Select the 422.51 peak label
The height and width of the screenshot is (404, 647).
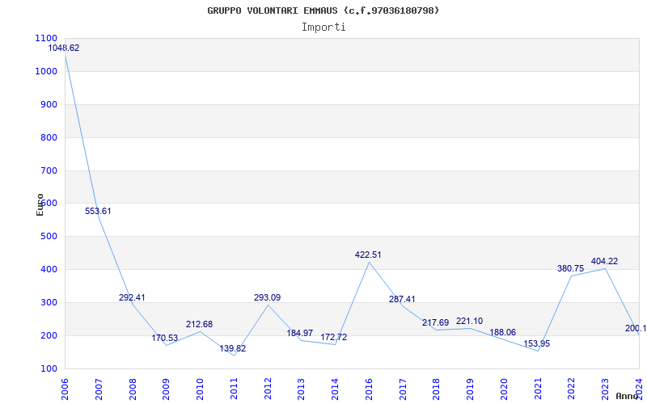tap(368, 255)
